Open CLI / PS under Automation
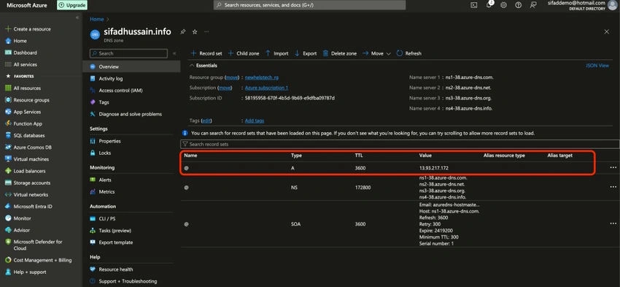Screen dimensions: 620x287 [107, 218]
